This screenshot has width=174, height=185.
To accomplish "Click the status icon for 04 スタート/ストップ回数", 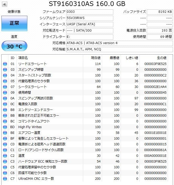I will coord(5,75).
